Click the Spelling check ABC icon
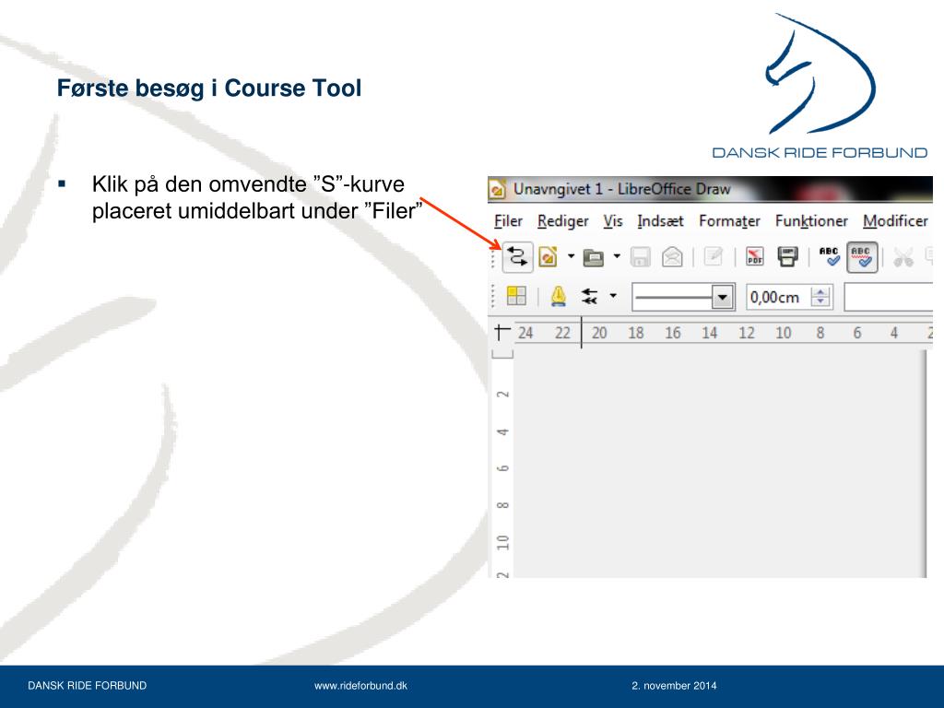Image resolution: width=944 pixels, height=708 pixels. click(x=830, y=257)
